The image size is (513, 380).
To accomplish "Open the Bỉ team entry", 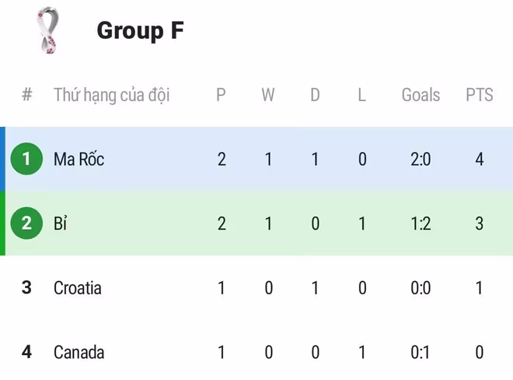I will [61, 223].
